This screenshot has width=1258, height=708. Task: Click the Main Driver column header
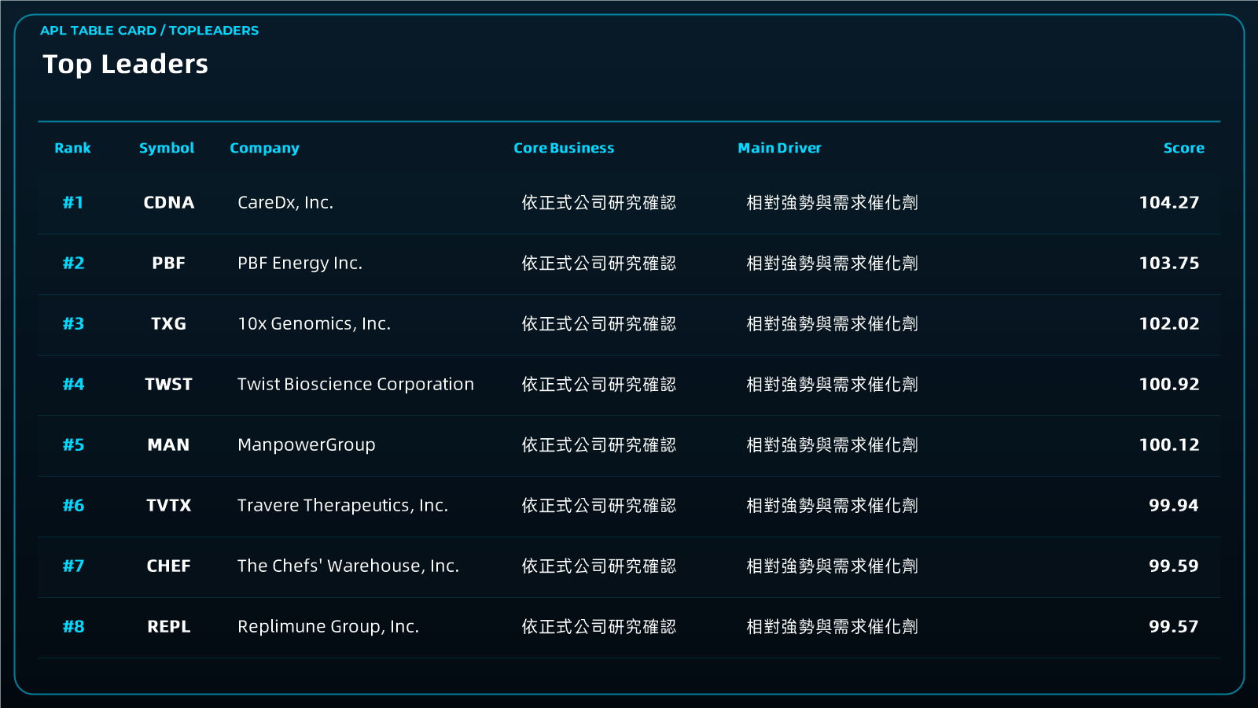[779, 148]
